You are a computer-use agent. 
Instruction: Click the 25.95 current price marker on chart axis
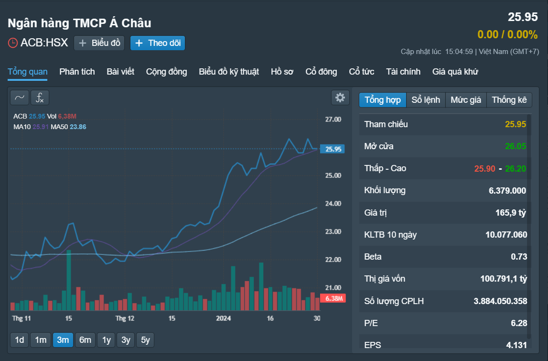pyautogui.click(x=333, y=149)
